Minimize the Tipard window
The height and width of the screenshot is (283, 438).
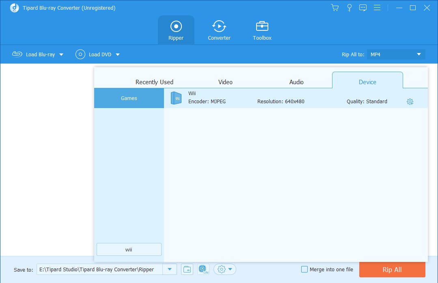399,8
